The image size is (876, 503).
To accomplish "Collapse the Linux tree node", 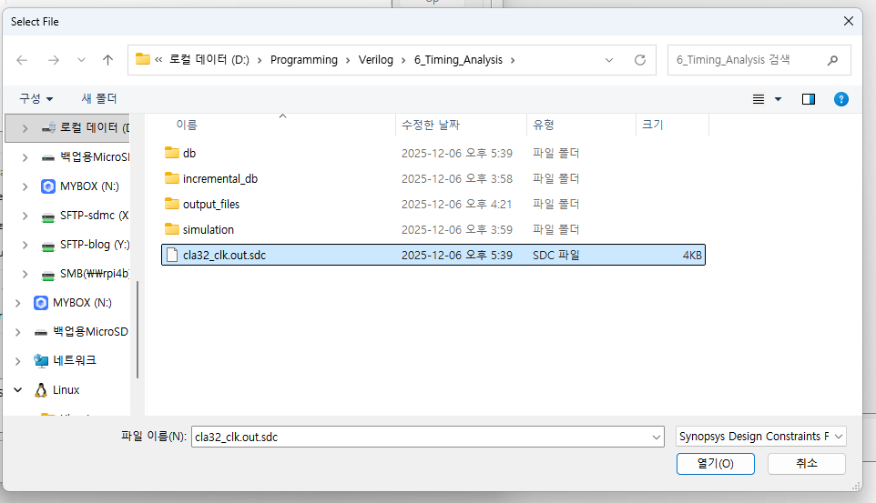I will (17, 389).
